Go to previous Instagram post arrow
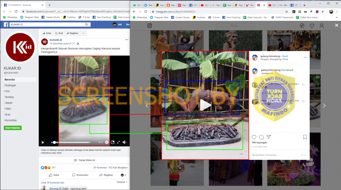The image size is (341, 190). pyautogui.click(x=147, y=106)
